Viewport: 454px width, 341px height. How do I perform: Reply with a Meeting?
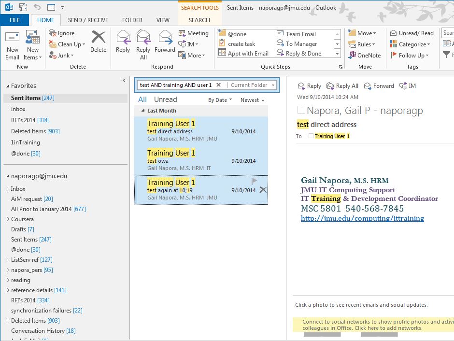coord(193,33)
